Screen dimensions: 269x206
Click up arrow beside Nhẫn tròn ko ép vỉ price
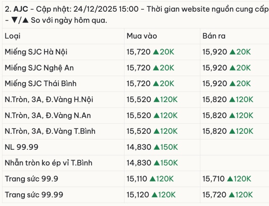coord(156,163)
